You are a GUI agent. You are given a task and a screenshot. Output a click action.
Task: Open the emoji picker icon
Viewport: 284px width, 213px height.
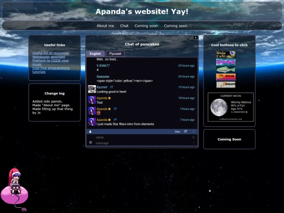90,143
